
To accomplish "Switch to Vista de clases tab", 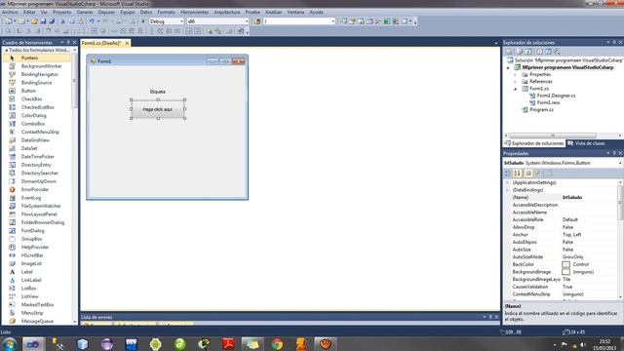I will point(586,143).
